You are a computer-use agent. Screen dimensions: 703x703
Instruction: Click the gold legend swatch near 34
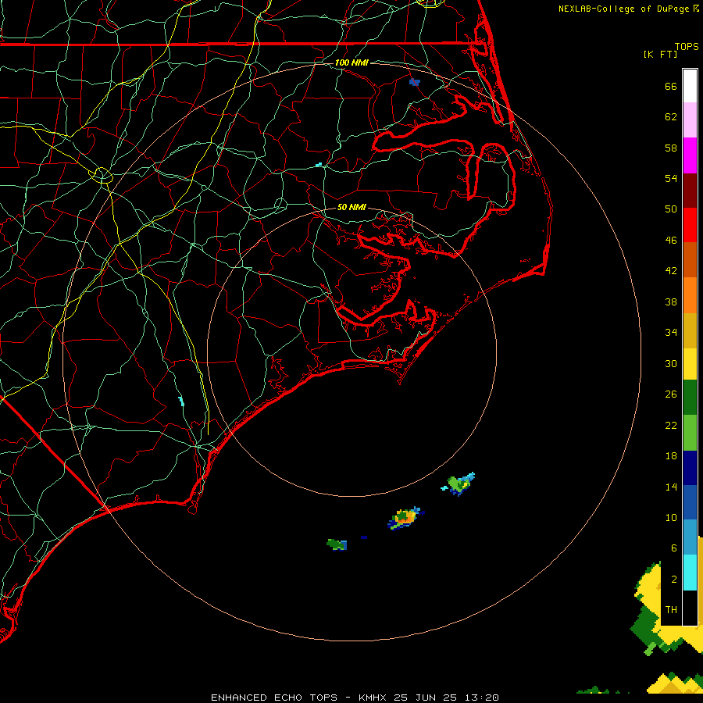690,330
